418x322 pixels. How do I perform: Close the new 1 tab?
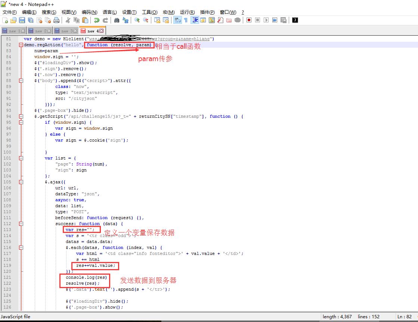[23, 31]
